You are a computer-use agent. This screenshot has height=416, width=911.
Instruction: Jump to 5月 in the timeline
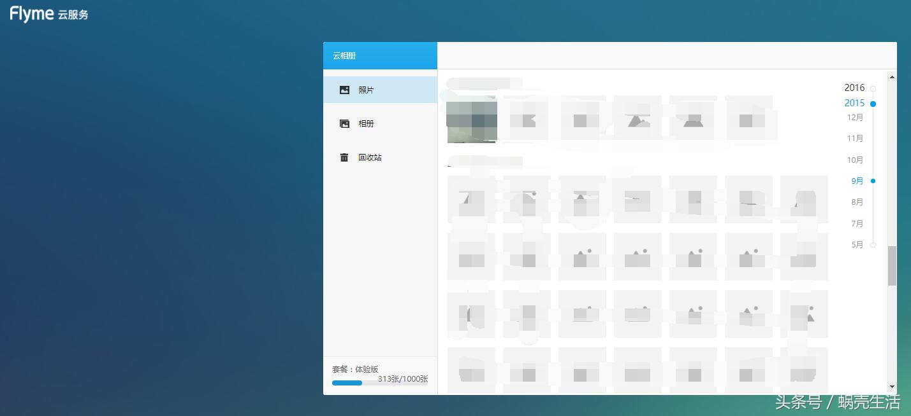857,245
